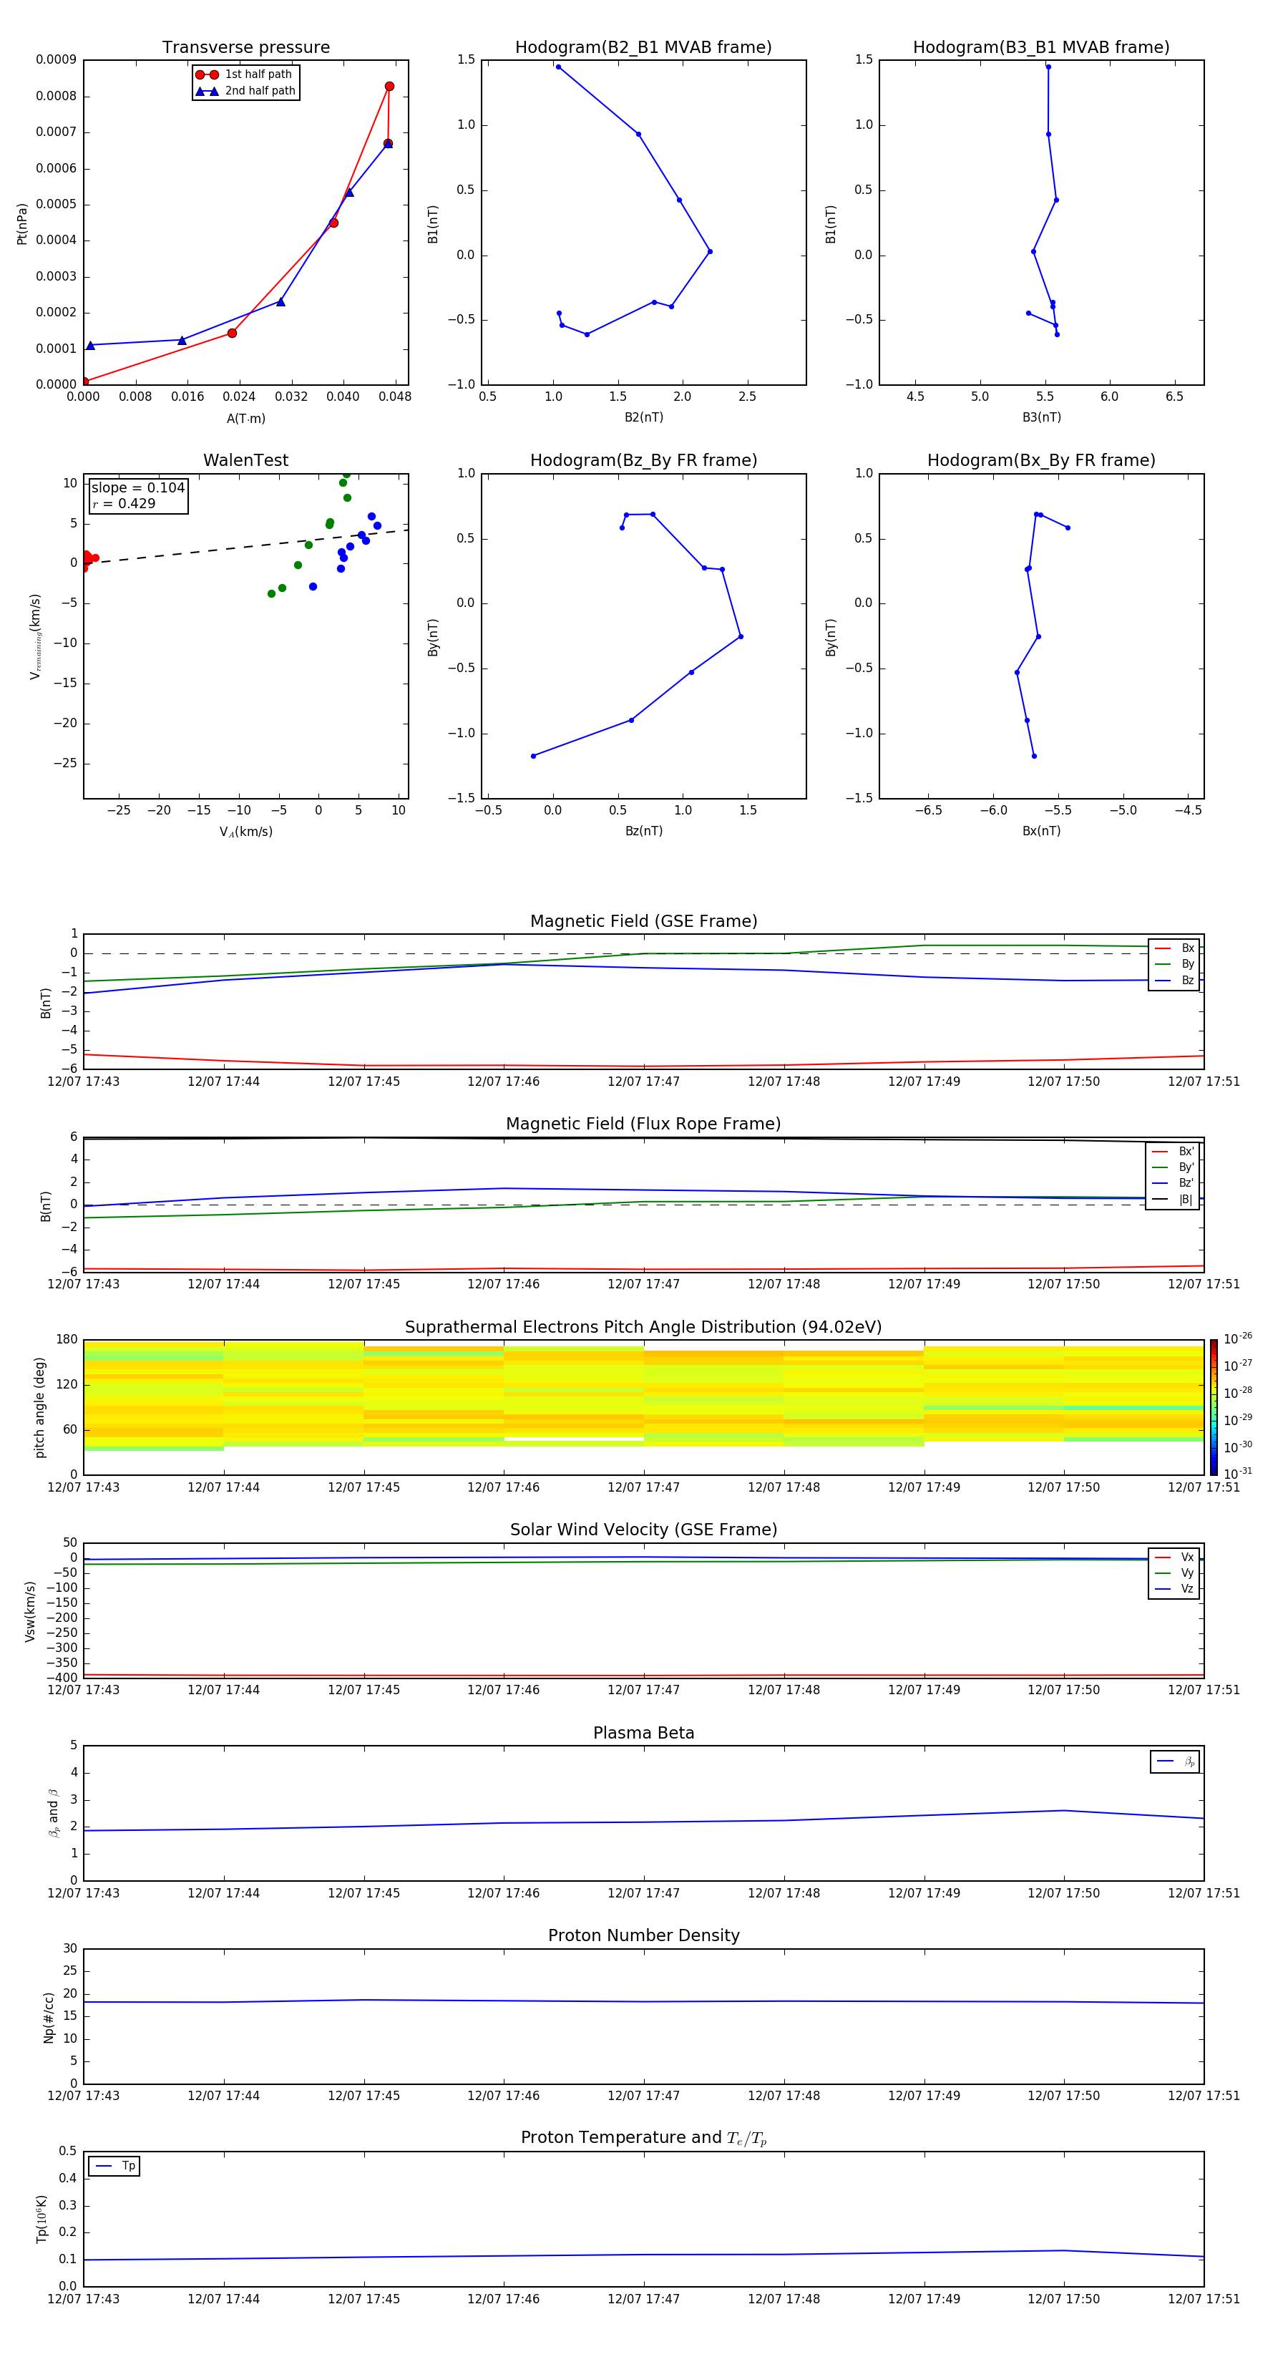Click "12/07 17:51" tick under Proton Temperature plot
The height and width of the screenshot is (2362, 1288).
pos(1204,2299)
